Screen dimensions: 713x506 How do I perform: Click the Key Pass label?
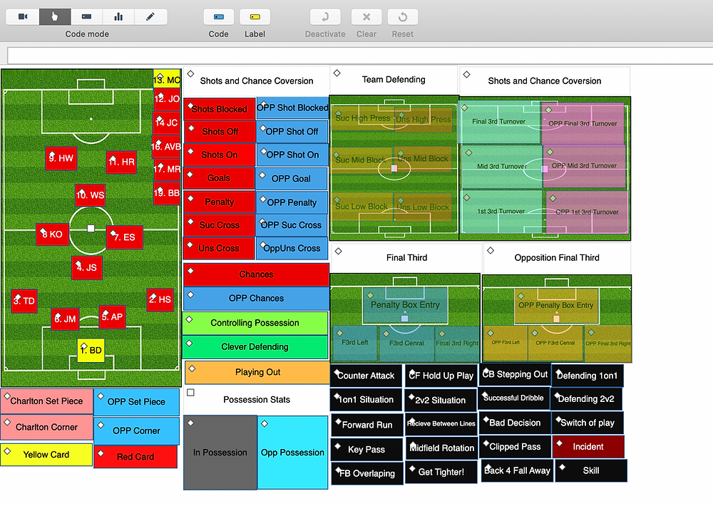pos(366,450)
